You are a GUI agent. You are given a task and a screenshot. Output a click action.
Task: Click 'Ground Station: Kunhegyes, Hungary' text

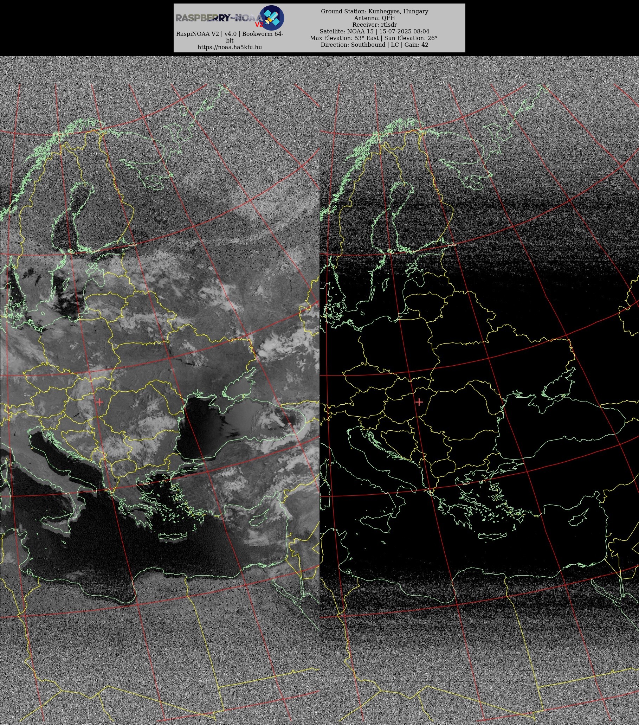tap(374, 11)
